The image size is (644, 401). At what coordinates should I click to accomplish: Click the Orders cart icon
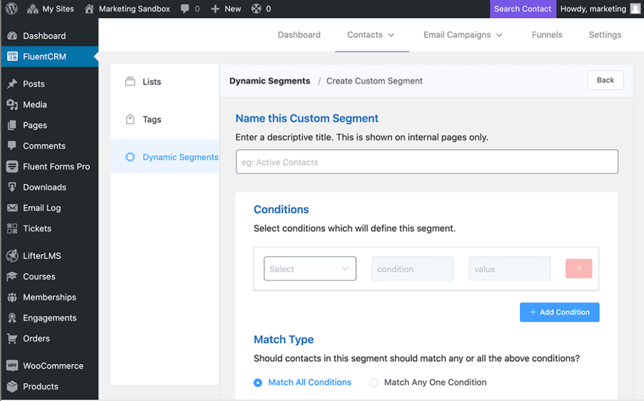[x=13, y=339]
